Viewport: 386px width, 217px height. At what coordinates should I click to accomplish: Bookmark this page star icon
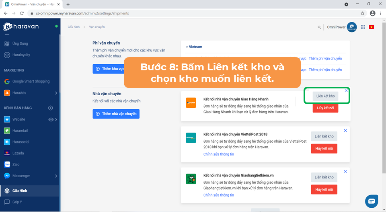pyautogui.click(x=362, y=13)
